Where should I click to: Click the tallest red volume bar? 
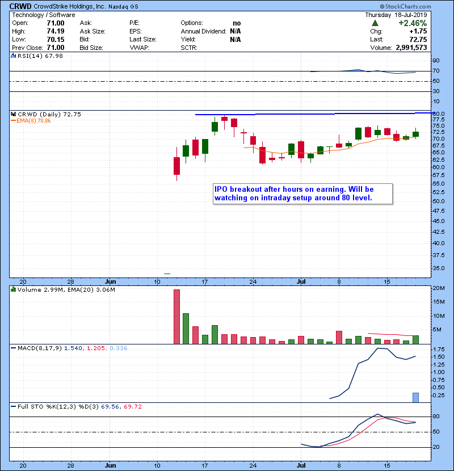[x=176, y=317]
